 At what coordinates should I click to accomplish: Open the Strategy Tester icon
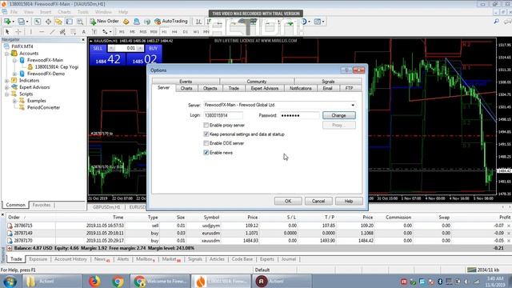pyautogui.click(x=80, y=22)
